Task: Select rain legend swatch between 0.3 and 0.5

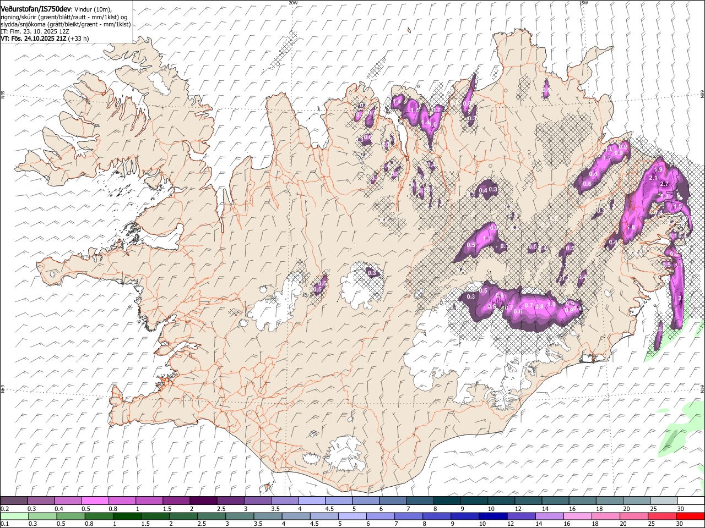Action: [42, 516]
